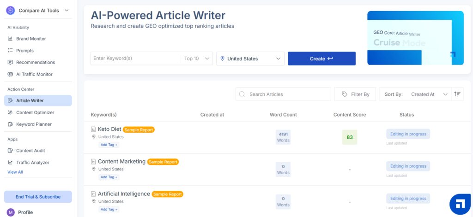Click the Keyword(s) column header
Viewport: 473px width, 217px height.
point(104,115)
